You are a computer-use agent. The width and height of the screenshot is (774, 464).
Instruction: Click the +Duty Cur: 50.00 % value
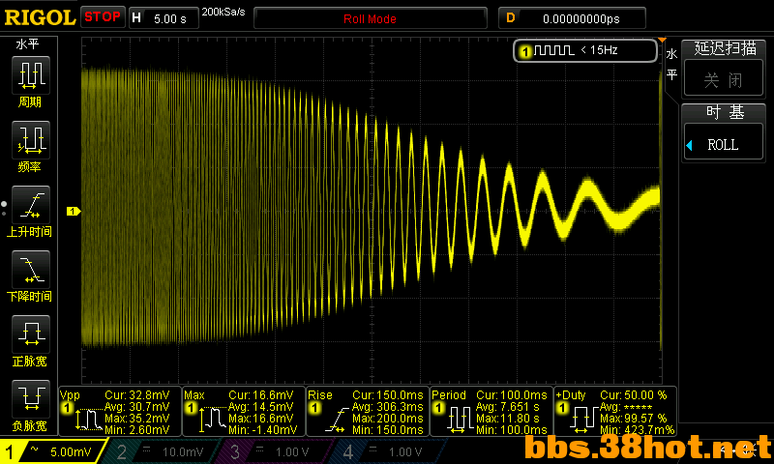point(634,395)
